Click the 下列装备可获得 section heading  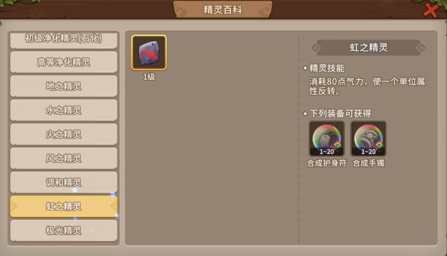click(x=340, y=114)
